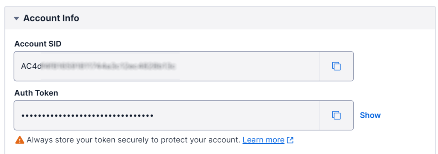Click the blurred Account SID value
This screenshot has height=154, width=438.
(108, 66)
